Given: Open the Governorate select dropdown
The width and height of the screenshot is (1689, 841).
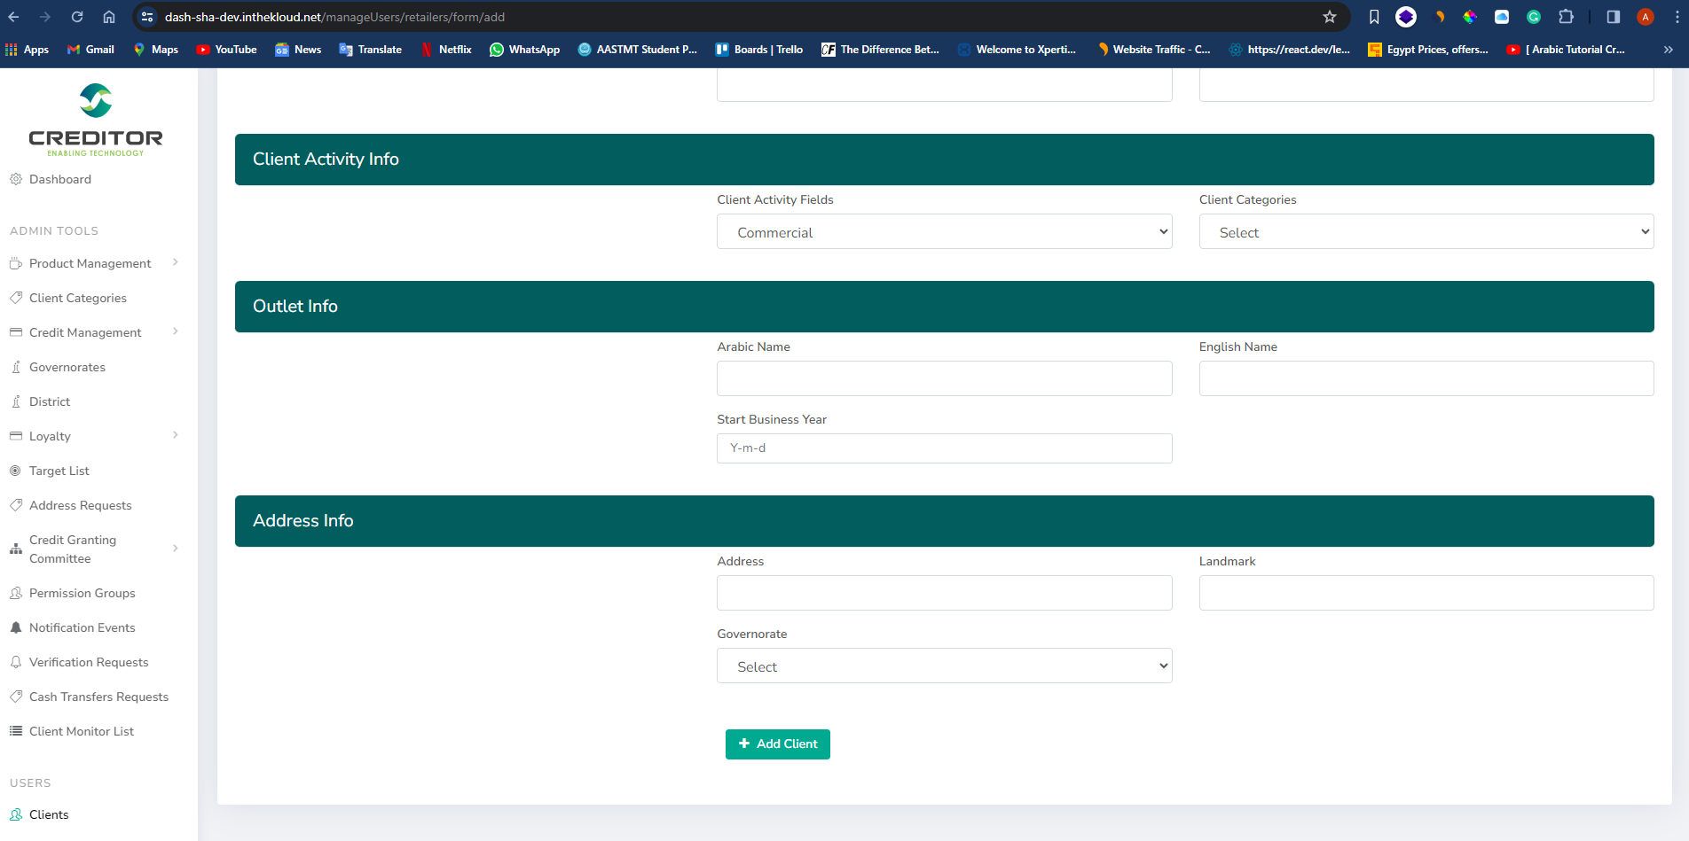Looking at the screenshot, I should click(x=944, y=666).
